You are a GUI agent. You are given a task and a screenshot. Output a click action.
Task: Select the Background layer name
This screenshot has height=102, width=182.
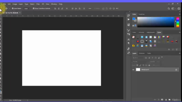145,69
